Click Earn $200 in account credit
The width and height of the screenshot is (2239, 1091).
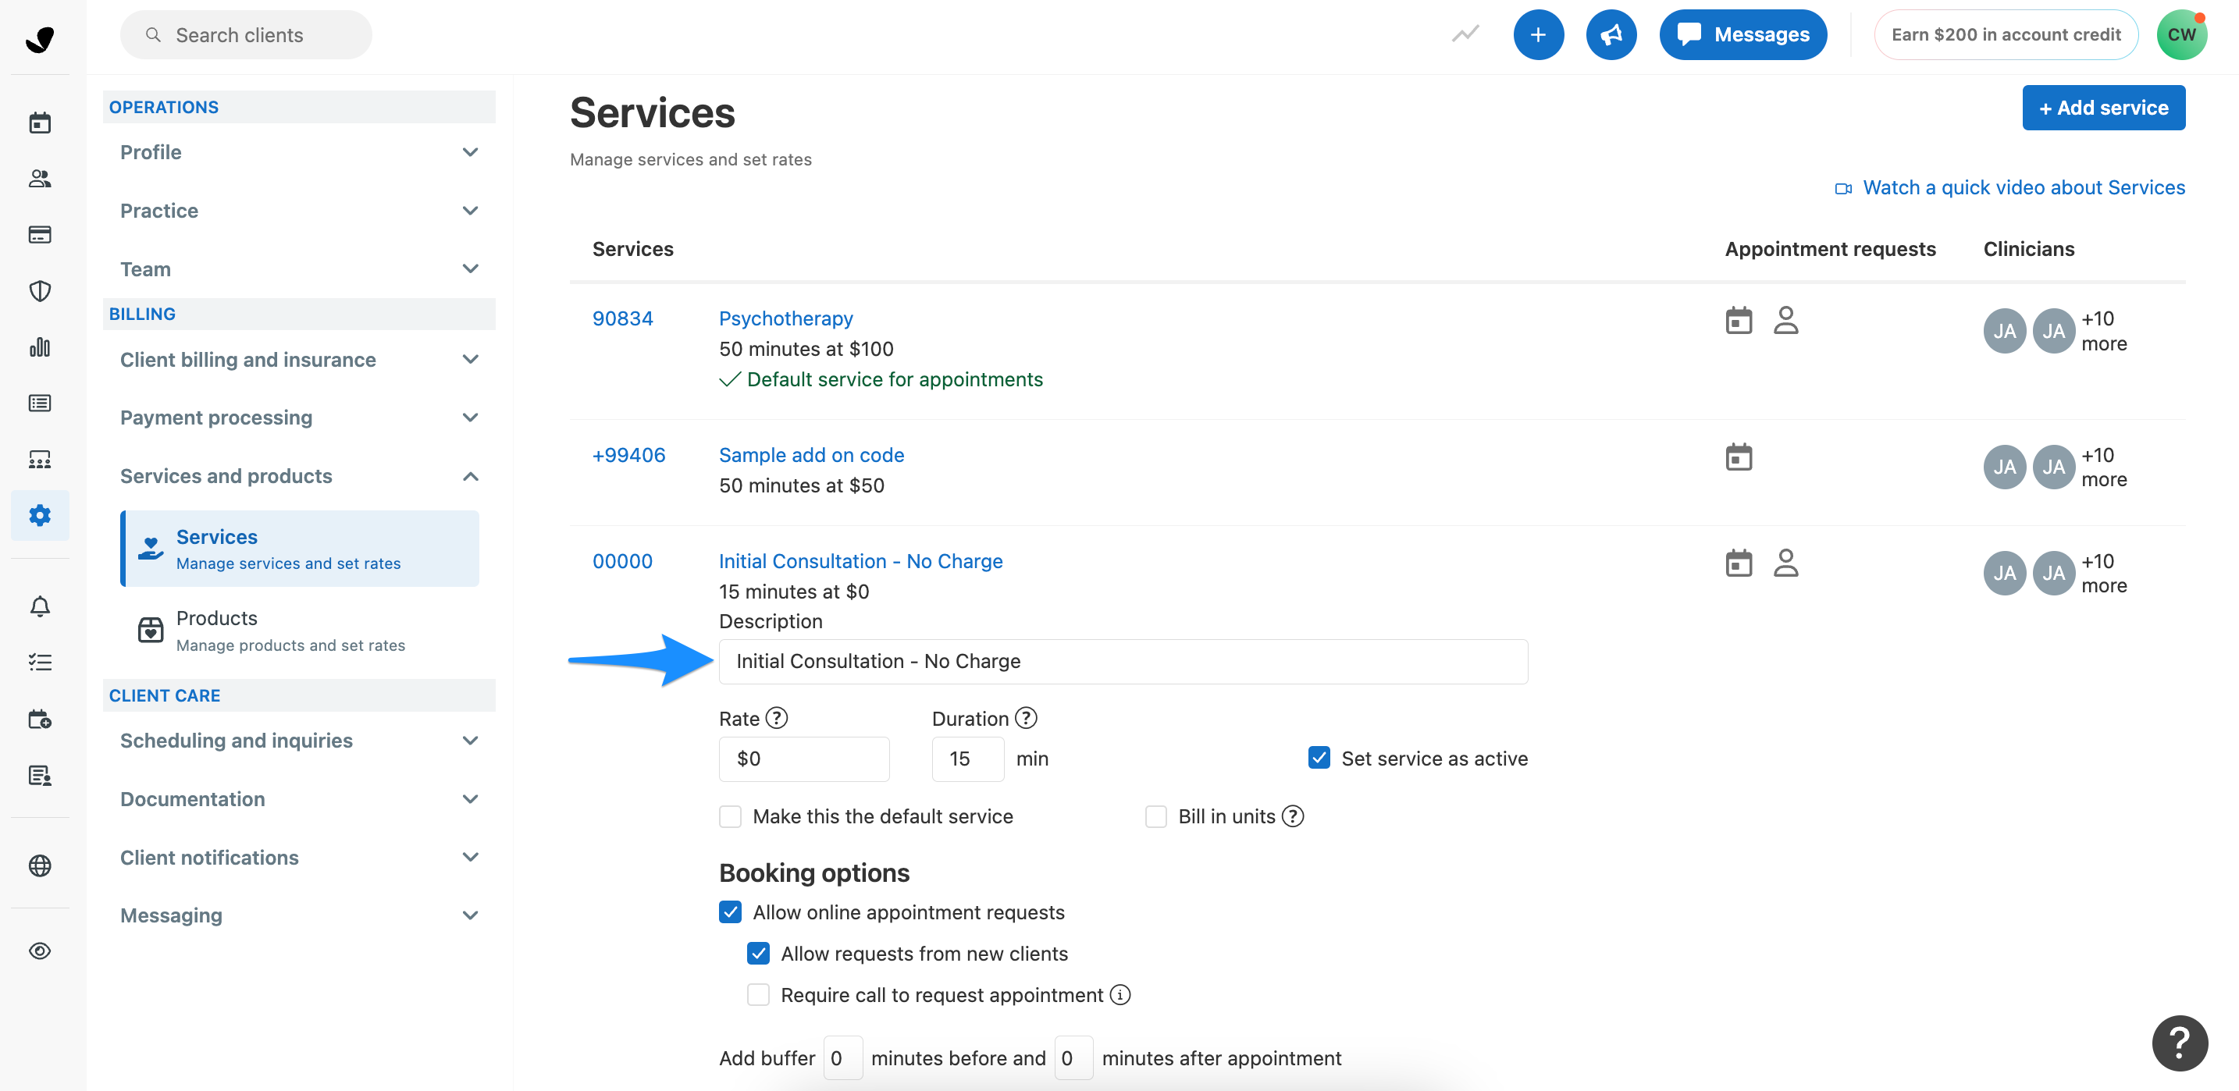click(2006, 35)
